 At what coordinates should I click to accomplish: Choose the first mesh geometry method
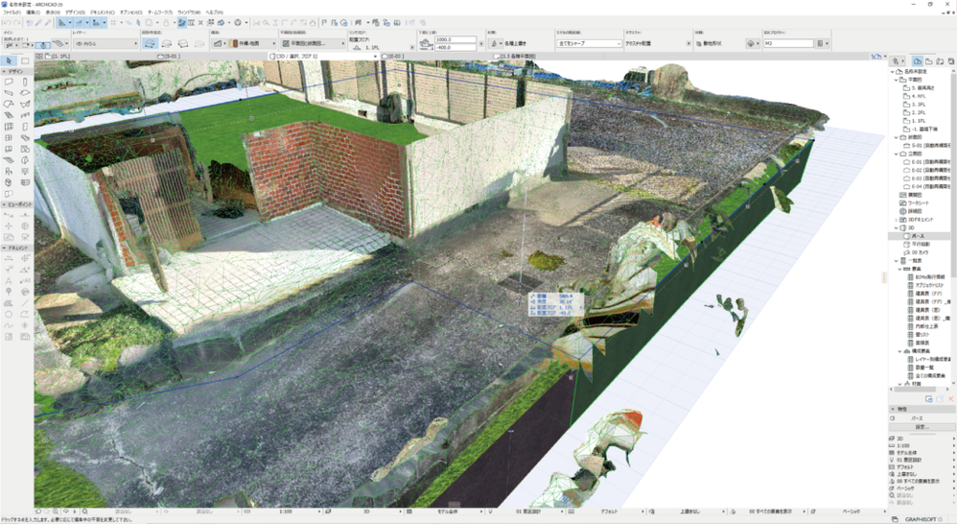151,43
